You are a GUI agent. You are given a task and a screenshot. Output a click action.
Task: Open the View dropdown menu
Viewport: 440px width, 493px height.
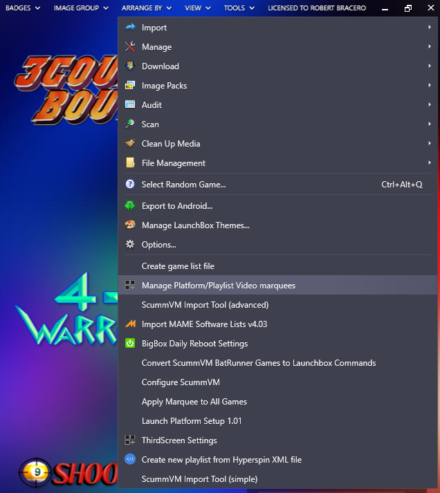click(x=197, y=8)
